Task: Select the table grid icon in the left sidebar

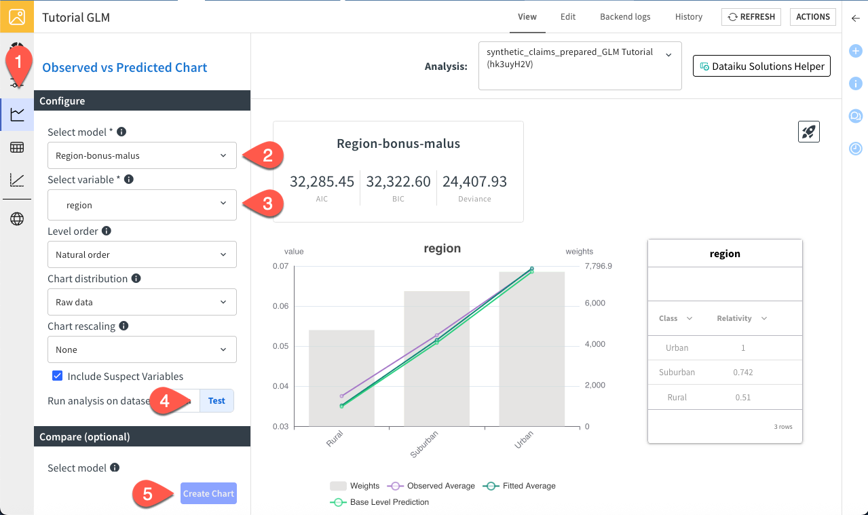Action: pos(17,147)
